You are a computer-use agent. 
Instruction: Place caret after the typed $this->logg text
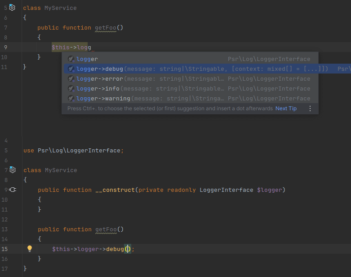pos(91,47)
